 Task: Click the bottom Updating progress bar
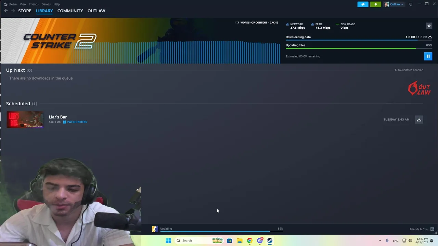(x=222, y=231)
